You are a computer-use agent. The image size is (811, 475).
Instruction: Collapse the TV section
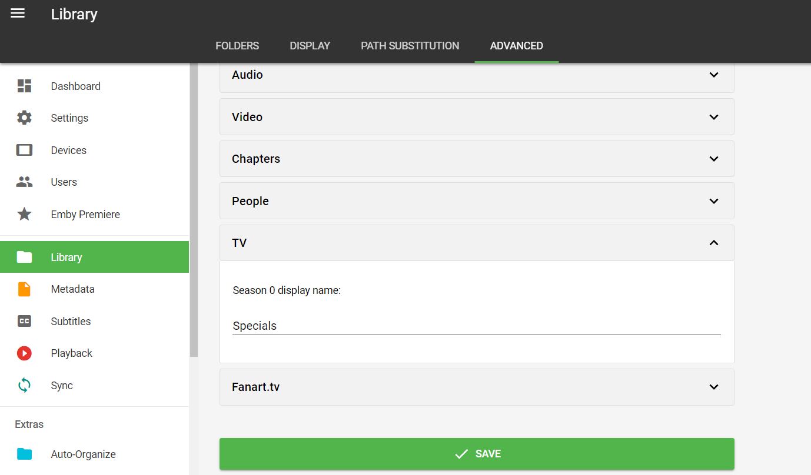(x=713, y=243)
